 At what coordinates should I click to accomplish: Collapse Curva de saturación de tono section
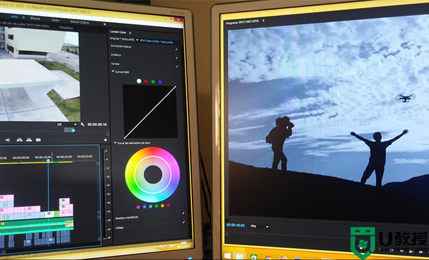(115, 142)
